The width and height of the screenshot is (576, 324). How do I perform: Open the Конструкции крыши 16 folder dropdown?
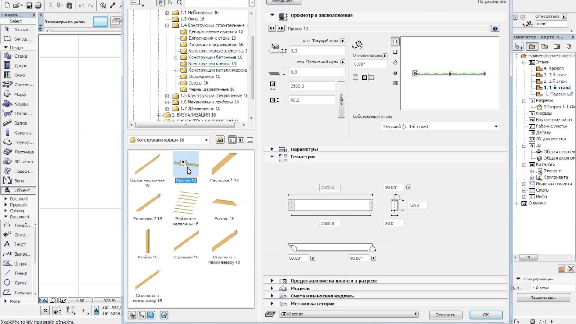(169, 140)
